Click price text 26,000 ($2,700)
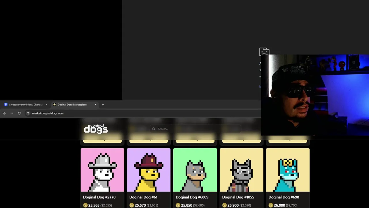This screenshot has width=369, height=208. point(285,205)
